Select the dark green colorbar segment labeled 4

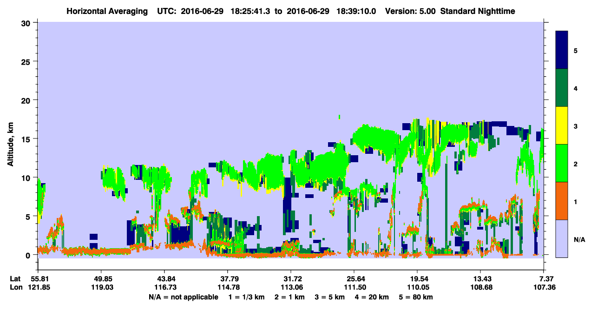pos(562,88)
